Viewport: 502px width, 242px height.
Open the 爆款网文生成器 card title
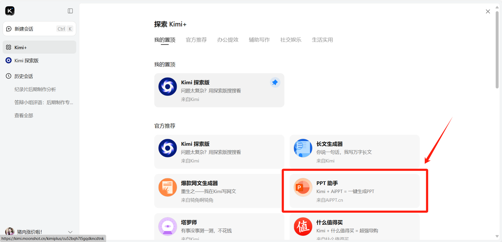[200, 183]
